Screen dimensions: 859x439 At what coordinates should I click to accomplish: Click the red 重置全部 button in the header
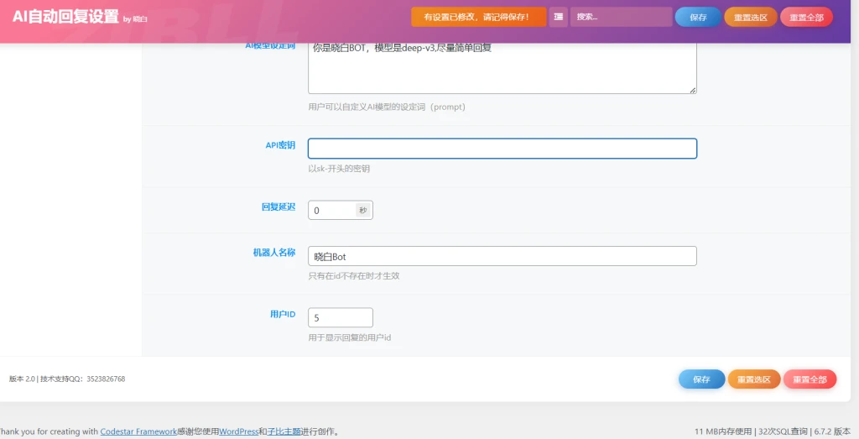point(807,17)
